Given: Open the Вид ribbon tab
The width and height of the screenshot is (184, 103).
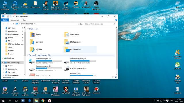Looking at the screenshot, I should click(x=24, y=20).
